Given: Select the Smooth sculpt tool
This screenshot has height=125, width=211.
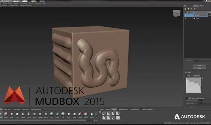Looking at the screenshot, I should [6, 114].
